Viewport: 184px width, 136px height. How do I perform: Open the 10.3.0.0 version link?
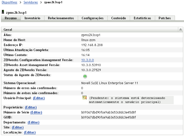[x=88, y=60]
